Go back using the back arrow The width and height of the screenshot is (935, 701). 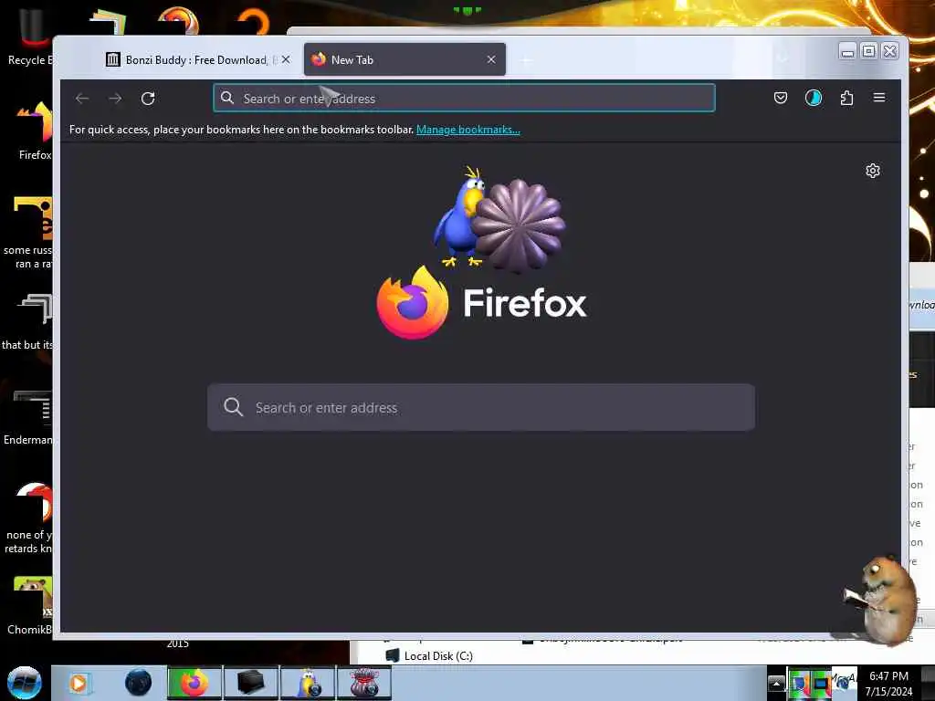coord(82,99)
